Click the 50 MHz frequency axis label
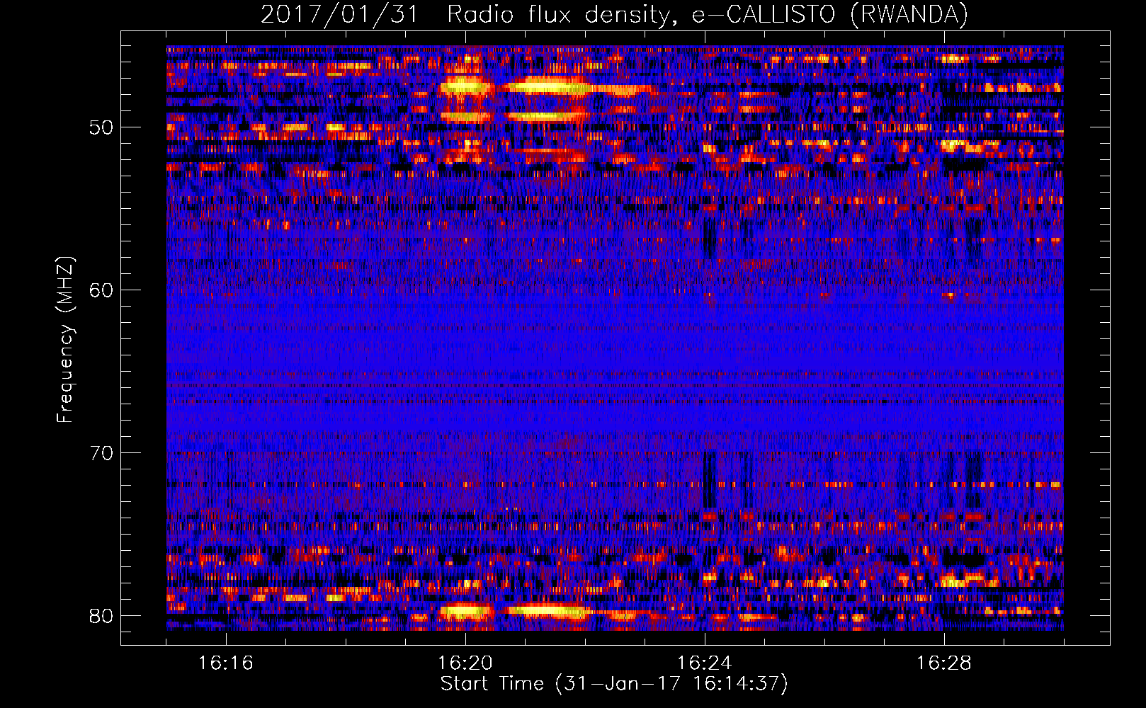This screenshot has width=1146, height=708. click(101, 128)
